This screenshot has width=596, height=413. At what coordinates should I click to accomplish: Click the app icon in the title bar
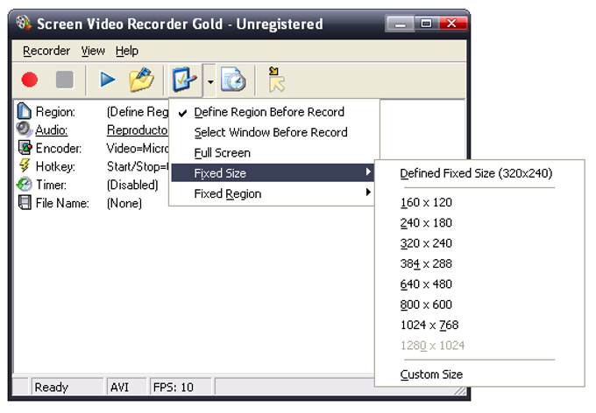click(x=24, y=23)
